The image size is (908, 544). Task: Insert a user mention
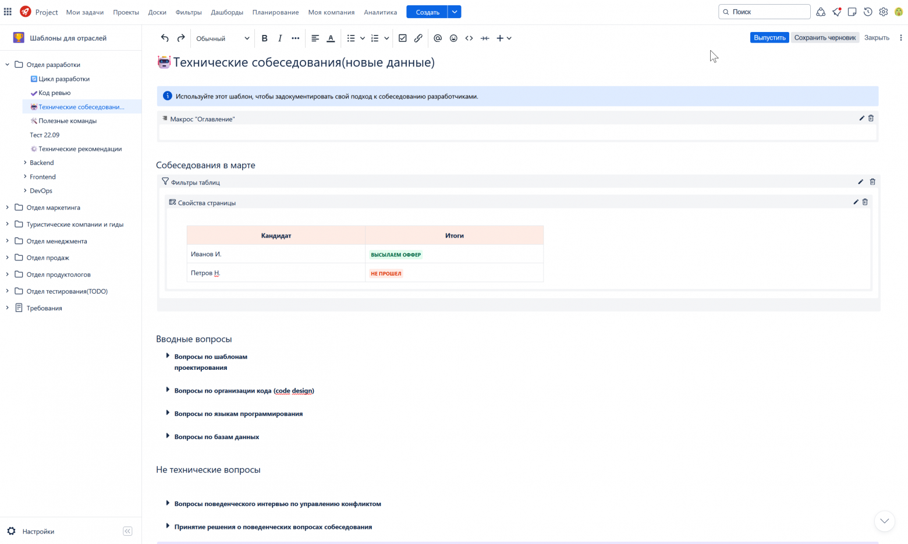point(438,38)
